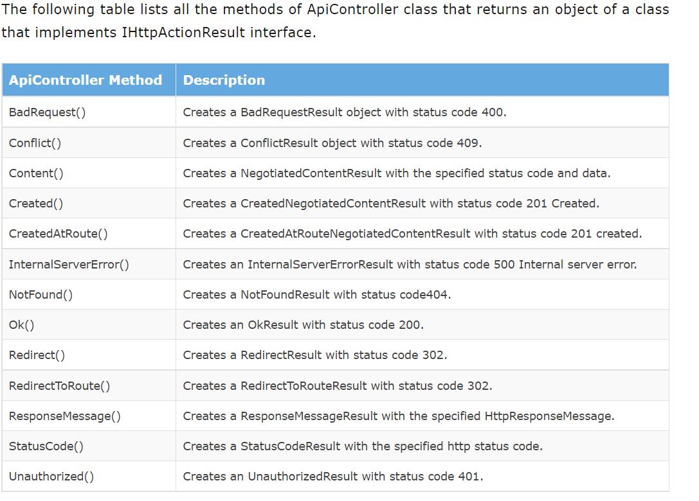699x501 pixels.
Task: Click the Created() method cell
Action: tap(36, 203)
